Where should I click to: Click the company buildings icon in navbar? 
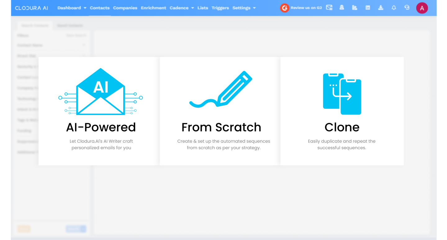point(354,8)
